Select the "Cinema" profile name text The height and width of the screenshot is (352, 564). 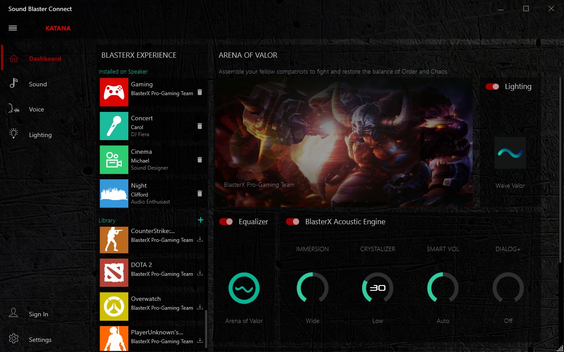(x=141, y=152)
